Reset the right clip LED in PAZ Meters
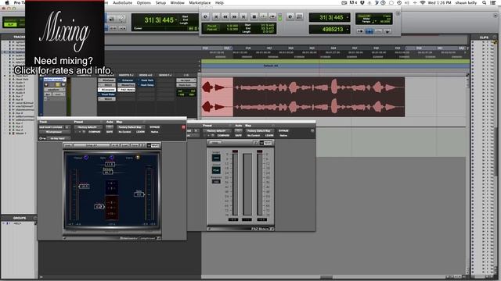The width and height of the screenshot is (501, 281). (259, 151)
